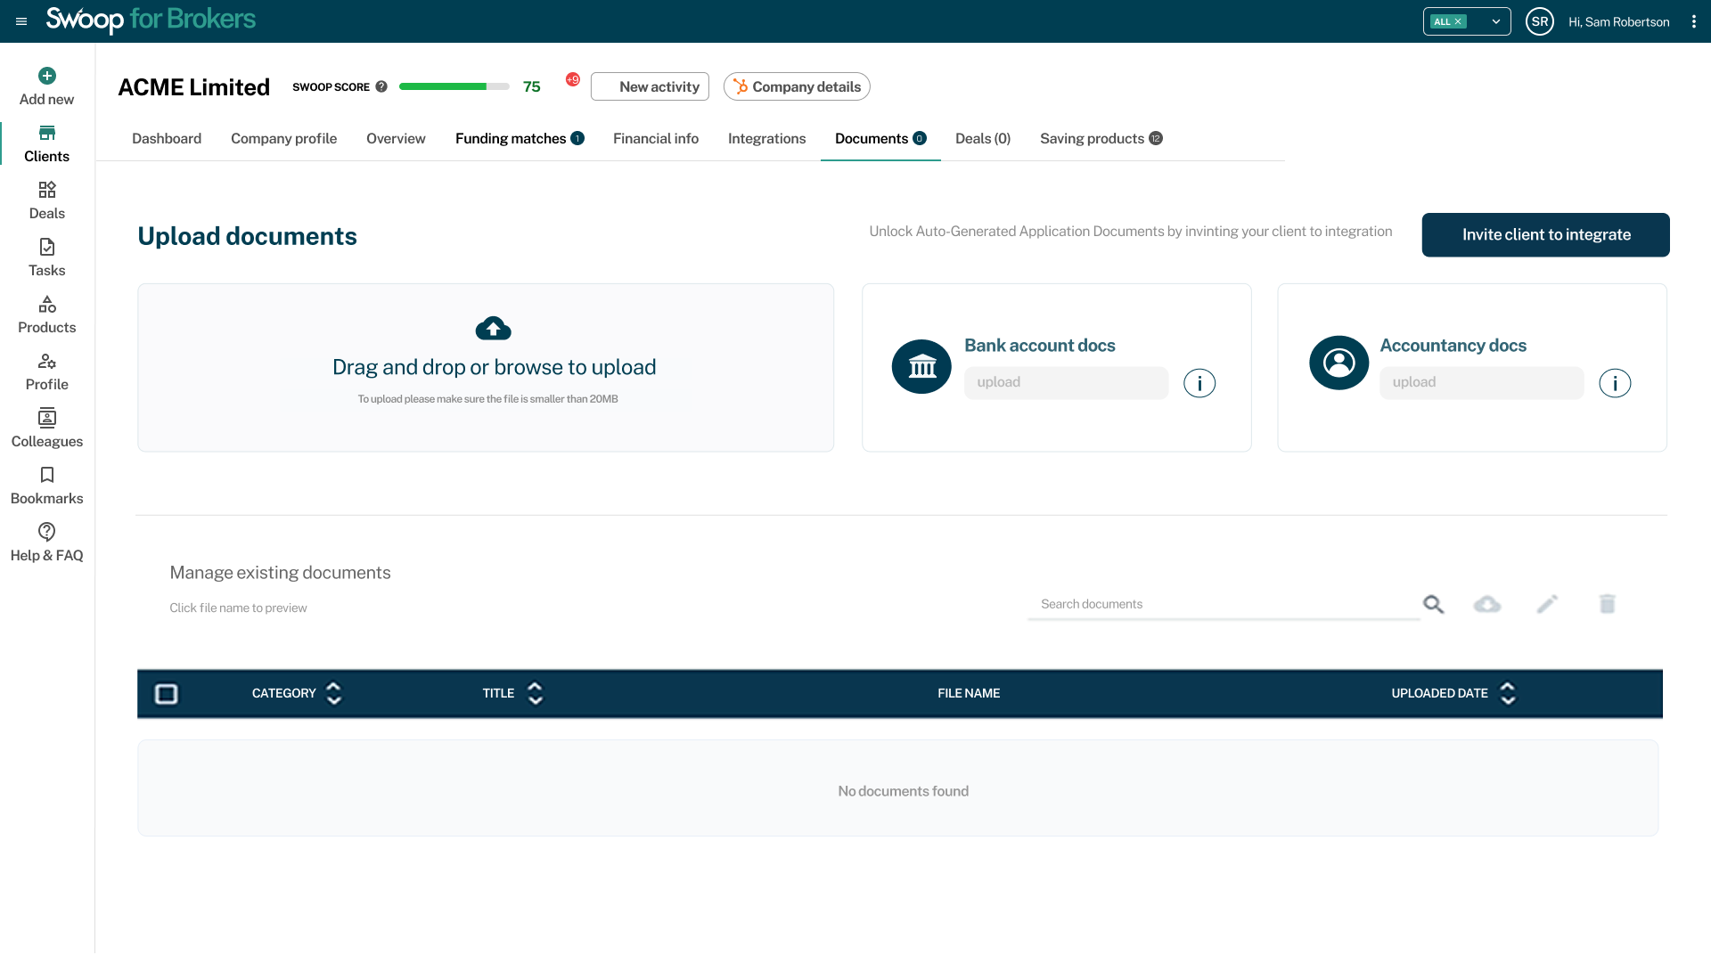
Task: Sort documents by Uploaded Date
Action: click(x=1508, y=694)
